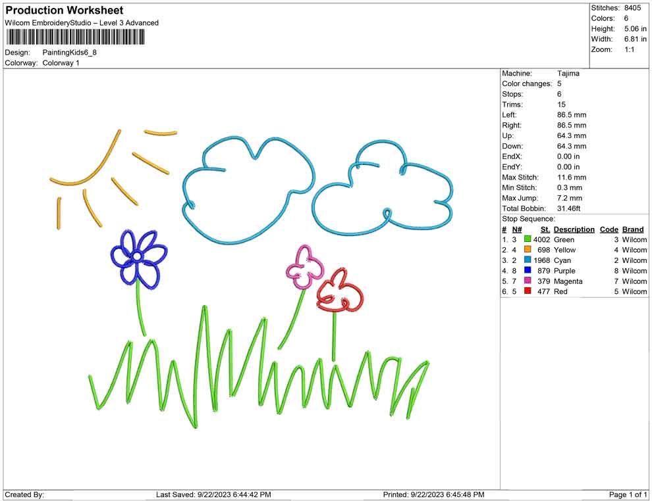Select the max stitch value '11.6 mm'
Viewport: 652px width, 501px height.
point(572,178)
